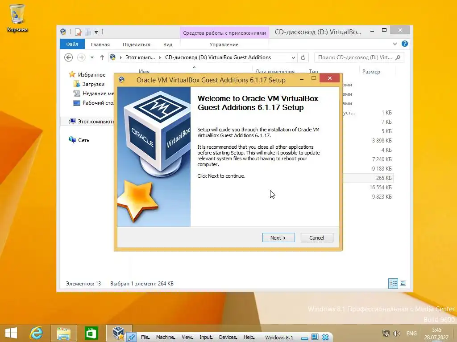Open Загрузки in navigation pane
The width and height of the screenshot is (457, 342).
(x=93, y=84)
